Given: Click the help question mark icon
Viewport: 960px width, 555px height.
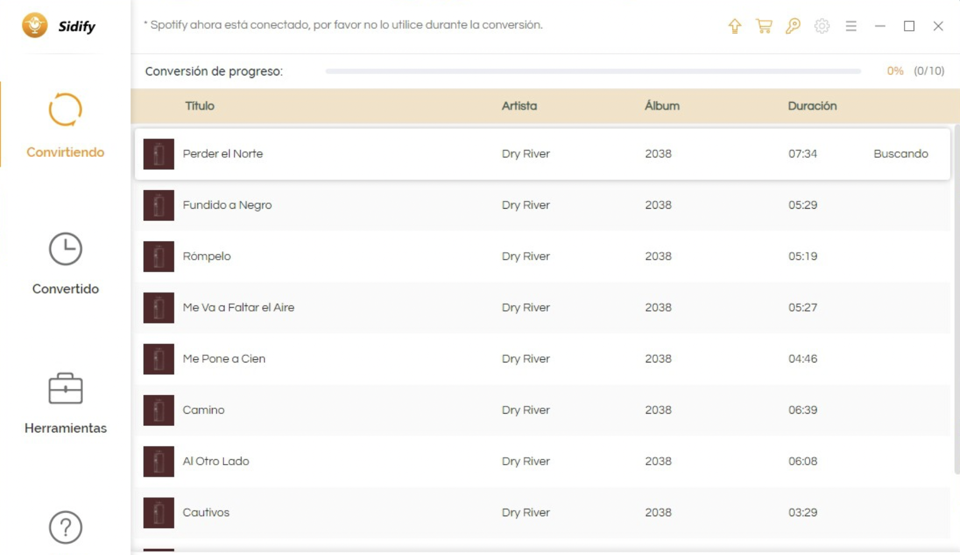Looking at the screenshot, I should click(x=65, y=528).
